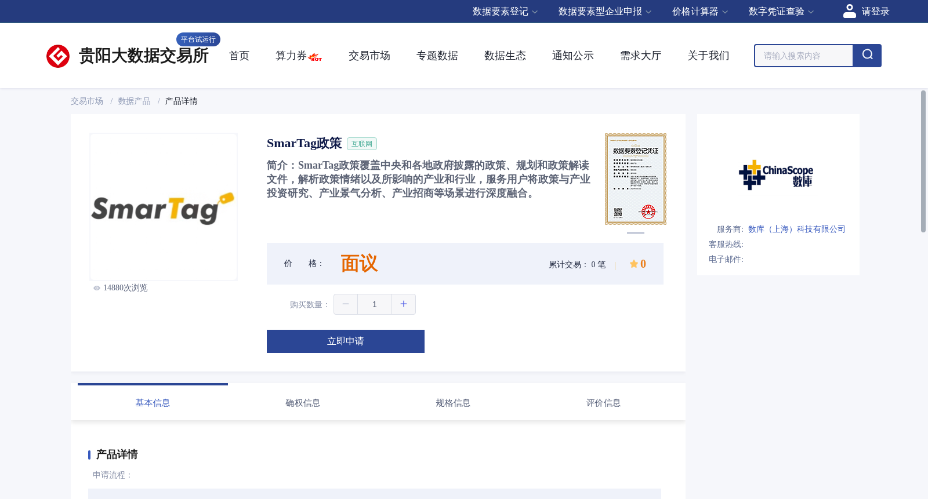Screen dimensions: 928x499
Task: Open the 数库（上海）科技有限公司 provider link
Action: coord(796,230)
